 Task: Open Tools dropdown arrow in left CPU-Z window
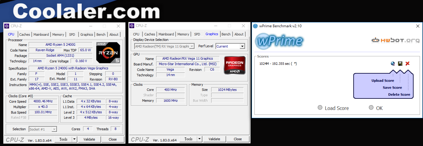point(75,139)
